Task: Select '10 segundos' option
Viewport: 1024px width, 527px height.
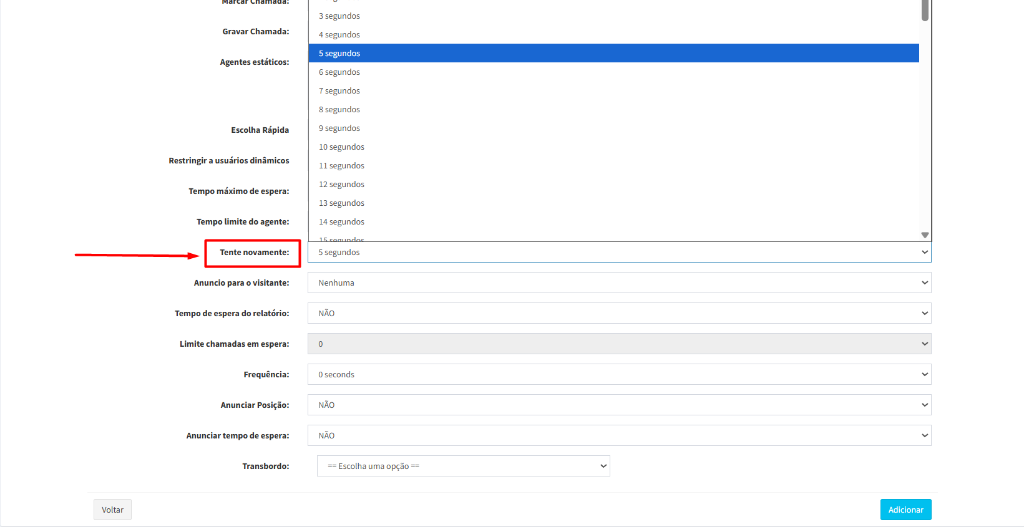Action: [341, 147]
